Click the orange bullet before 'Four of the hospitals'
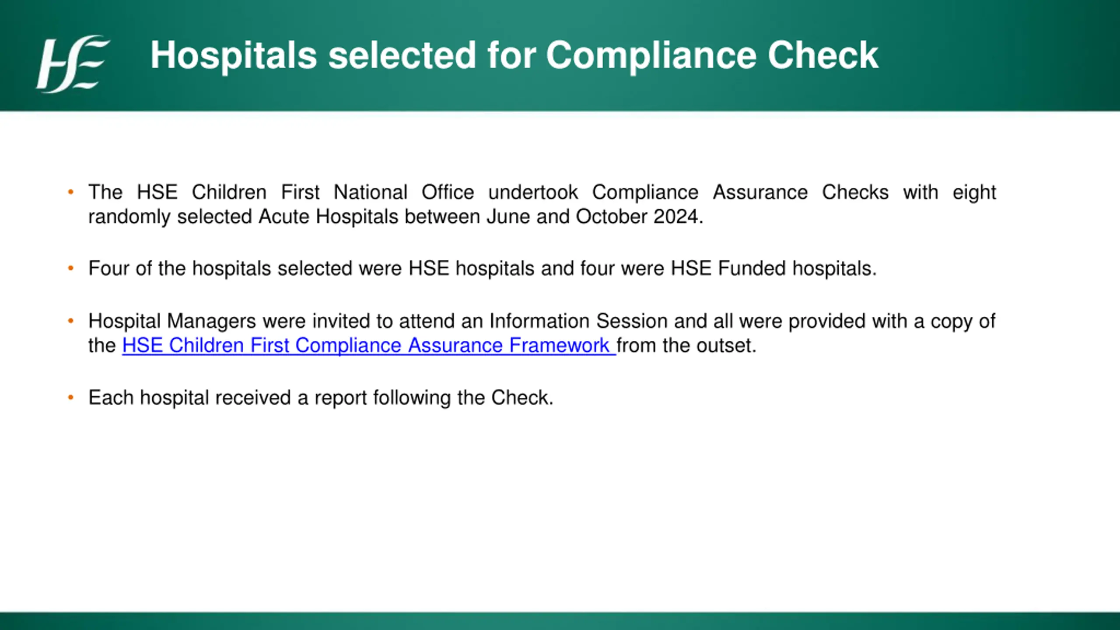The image size is (1120, 630). pyautogui.click(x=71, y=268)
